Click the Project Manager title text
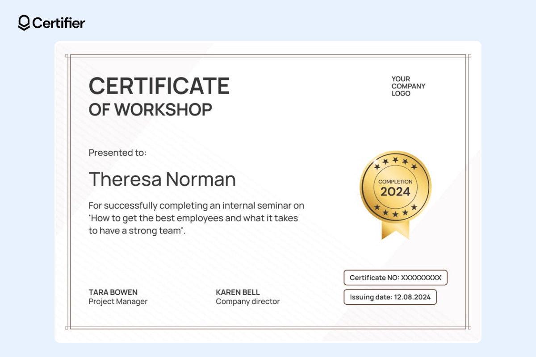Screen dimensions: 536x357 pos(118,301)
